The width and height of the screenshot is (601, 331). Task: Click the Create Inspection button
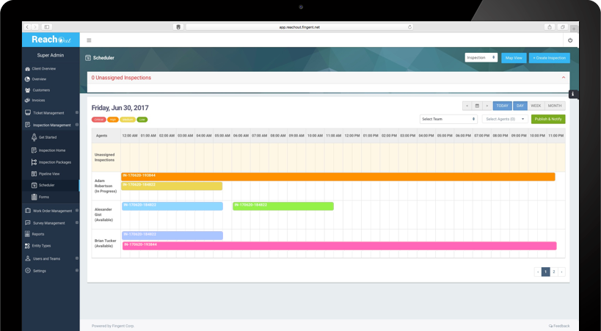click(x=549, y=58)
